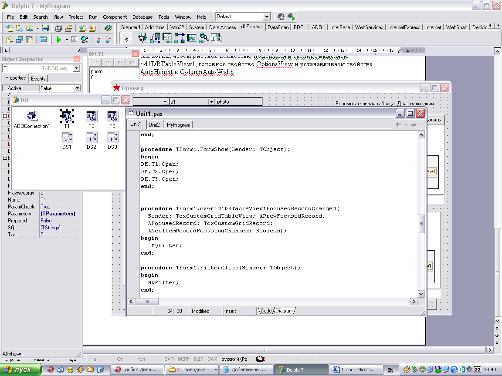The image size is (502, 376).
Task: Open the Component menu
Action: (x=115, y=17)
